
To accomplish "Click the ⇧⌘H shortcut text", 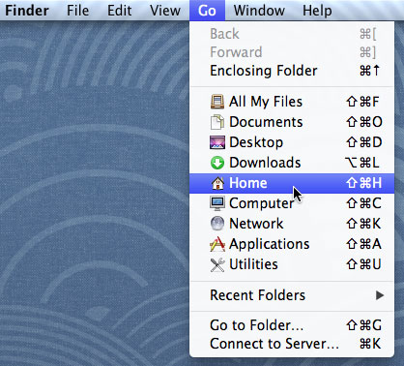I will click(x=363, y=183).
